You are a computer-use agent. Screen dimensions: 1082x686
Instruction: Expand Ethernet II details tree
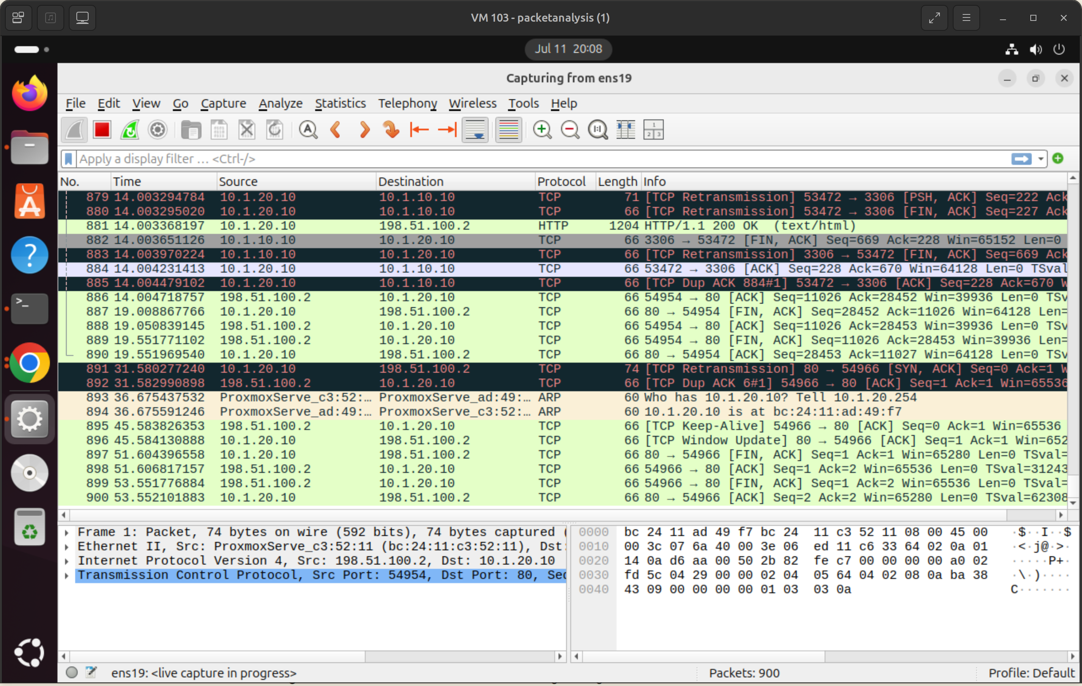click(67, 547)
